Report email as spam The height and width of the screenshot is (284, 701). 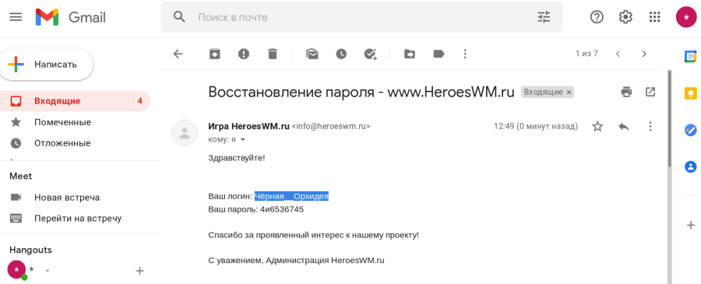pyautogui.click(x=244, y=54)
